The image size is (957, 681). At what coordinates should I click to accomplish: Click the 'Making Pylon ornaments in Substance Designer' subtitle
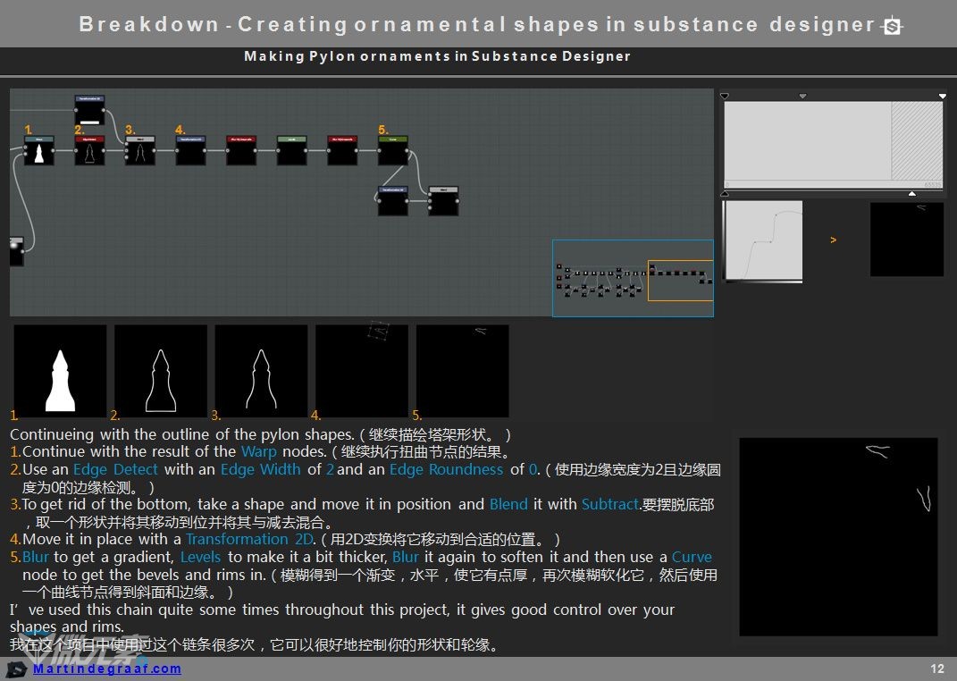tap(437, 56)
